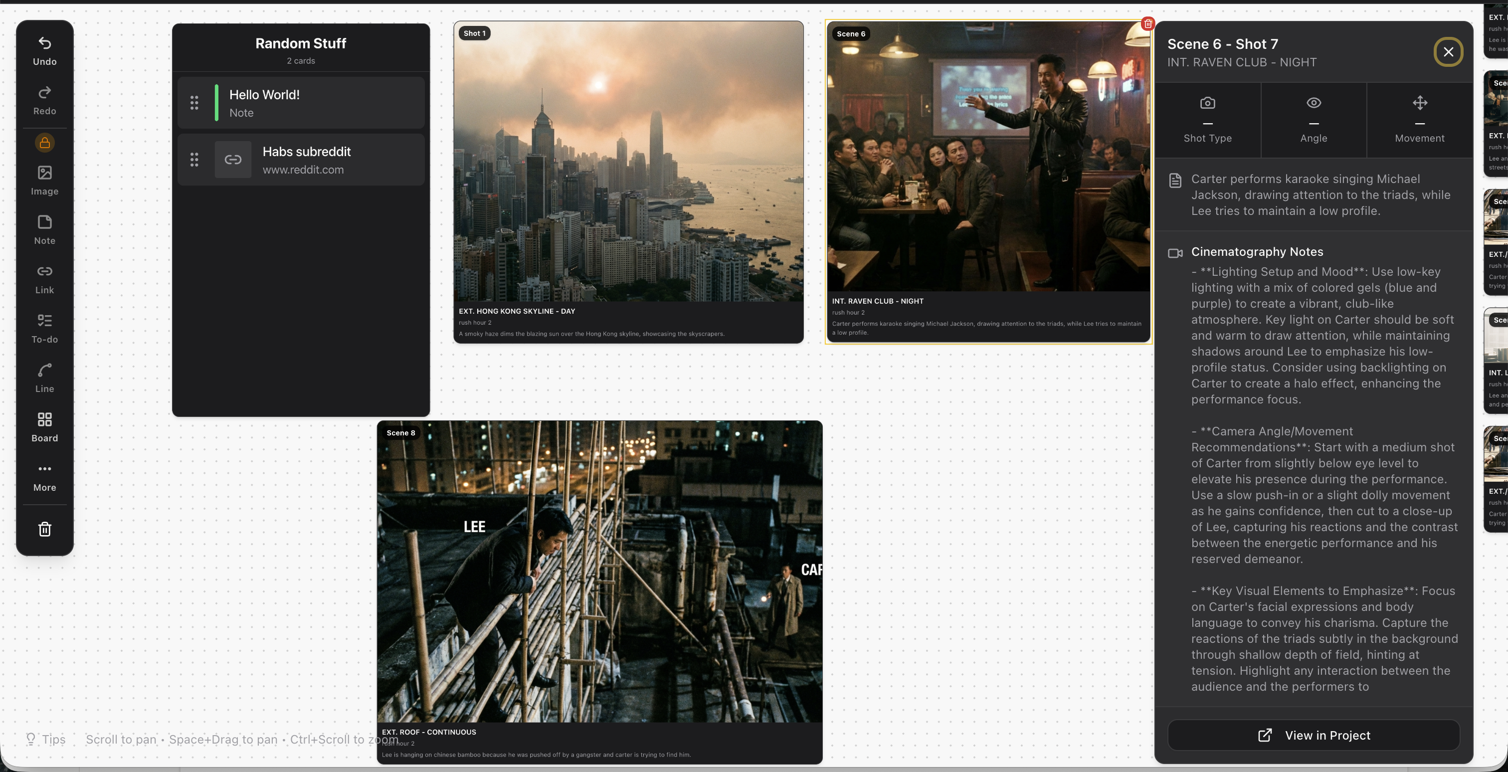Select the To-do tool
The width and height of the screenshot is (1508, 772).
(44, 329)
